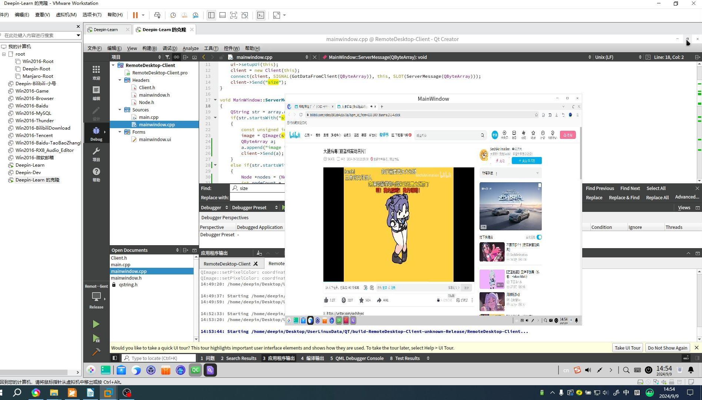Toggle VMware library panel visibility

pyautogui.click(x=211, y=15)
